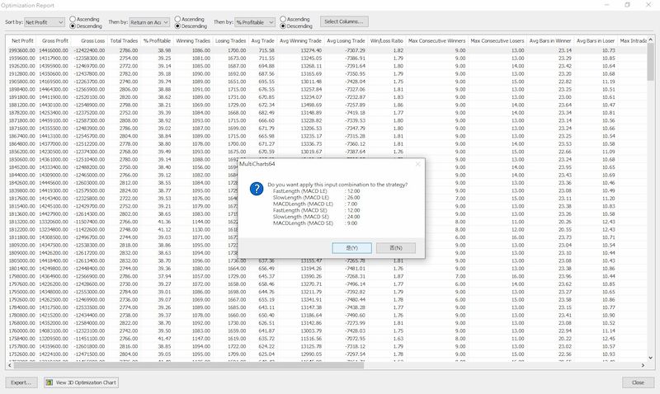The image size is (660, 394).
Task: Click the horizontal scrollbar right arrow
Action: pyautogui.click(x=643, y=365)
